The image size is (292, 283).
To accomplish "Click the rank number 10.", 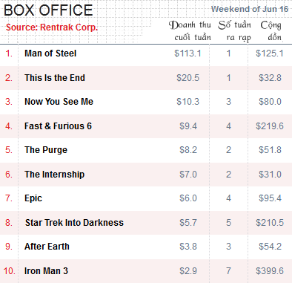I will tap(10, 271).
